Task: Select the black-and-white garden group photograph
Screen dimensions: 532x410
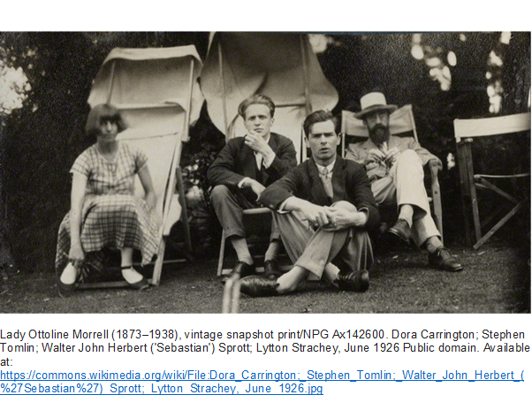Action: click(265, 172)
